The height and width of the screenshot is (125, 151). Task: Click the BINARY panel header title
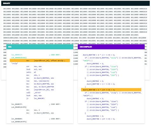(7, 3)
